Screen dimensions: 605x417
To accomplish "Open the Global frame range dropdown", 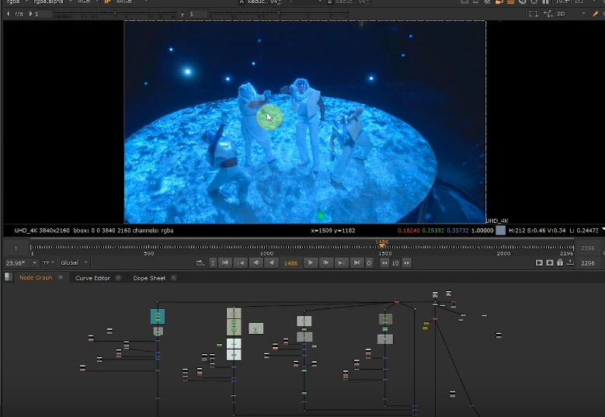I will coord(75,262).
